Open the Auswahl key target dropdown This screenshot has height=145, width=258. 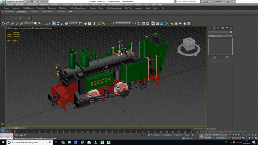coord(220,135)
